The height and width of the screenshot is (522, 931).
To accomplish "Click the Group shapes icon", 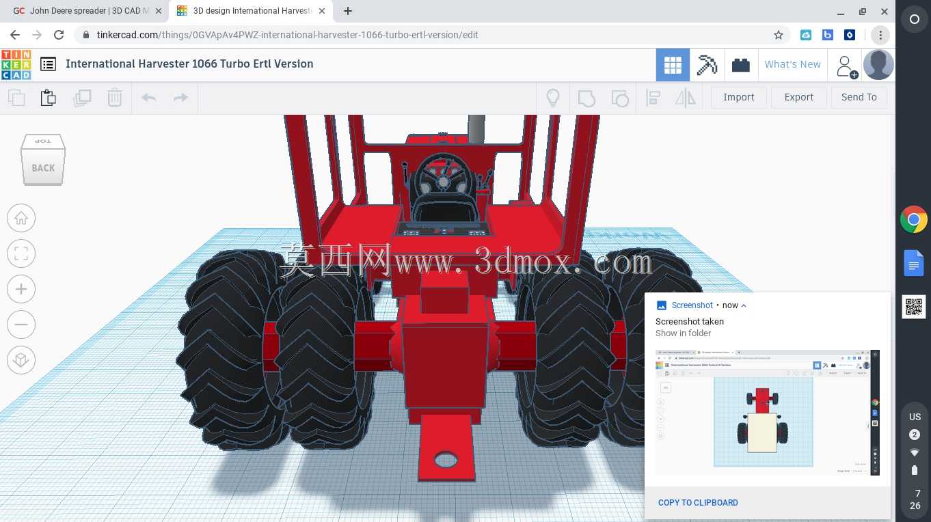I will point(586,98).
